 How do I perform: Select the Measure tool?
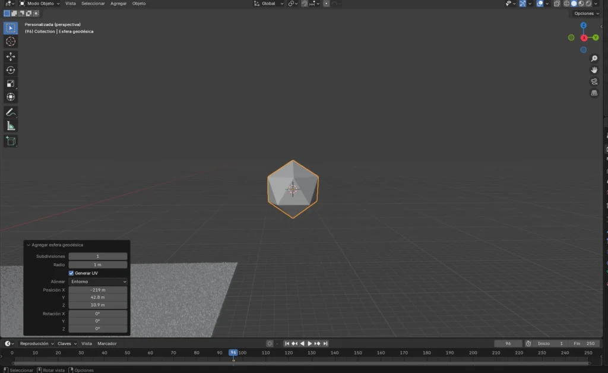tap(11, 126)
